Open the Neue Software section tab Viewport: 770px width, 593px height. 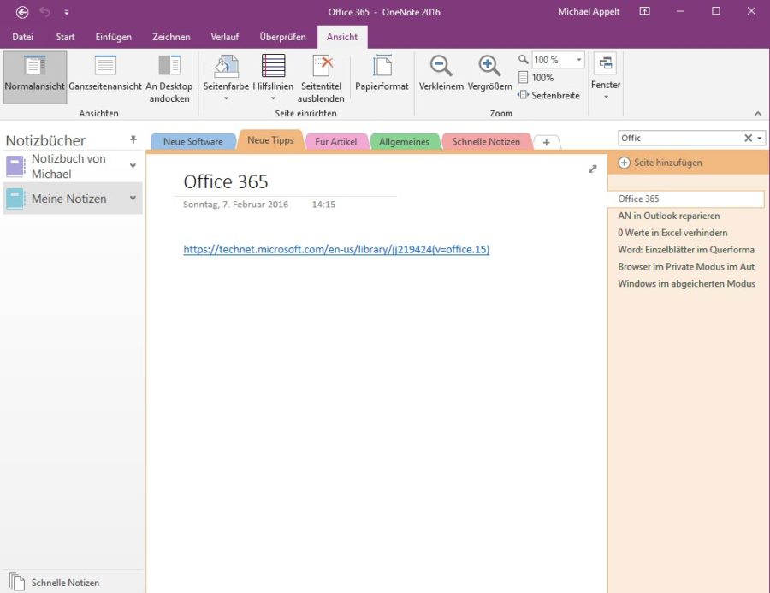[193, 141]
